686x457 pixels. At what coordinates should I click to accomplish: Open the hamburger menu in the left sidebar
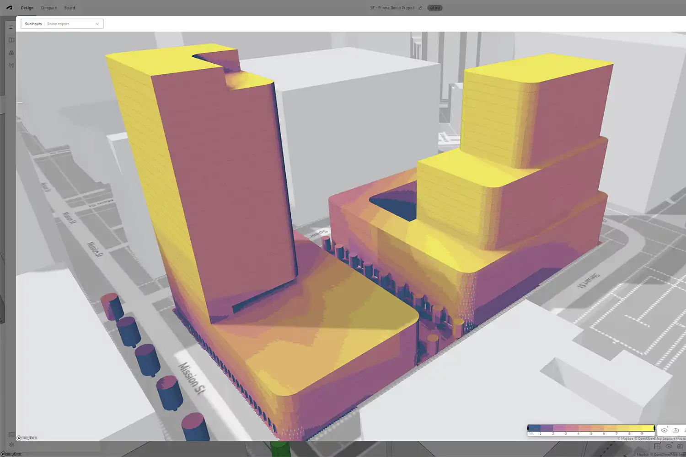click(x=11, y=27)
